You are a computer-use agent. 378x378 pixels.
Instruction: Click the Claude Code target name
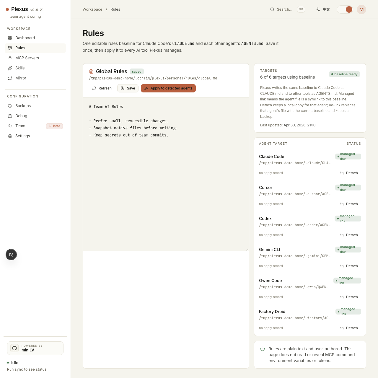[271, 157]
